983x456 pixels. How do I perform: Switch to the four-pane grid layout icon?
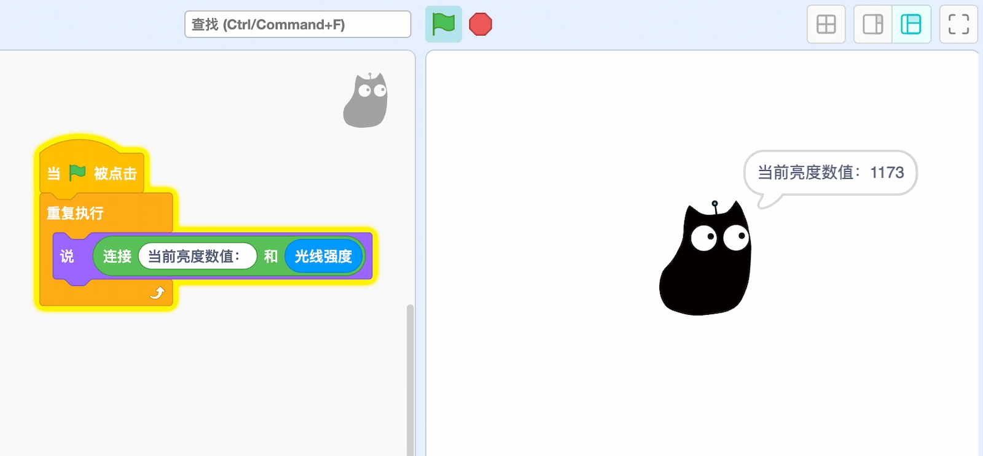click(826, 25)
